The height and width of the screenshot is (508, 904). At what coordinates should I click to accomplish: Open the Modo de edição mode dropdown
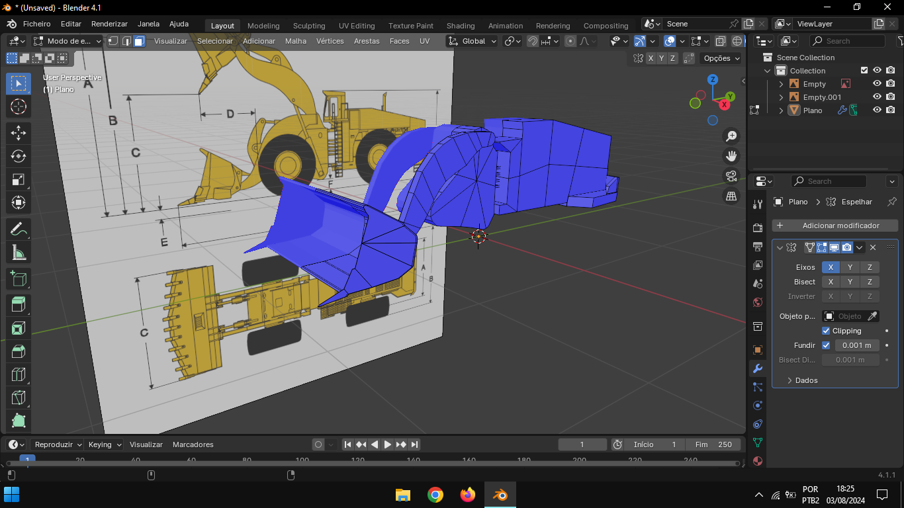click(68, 41)
